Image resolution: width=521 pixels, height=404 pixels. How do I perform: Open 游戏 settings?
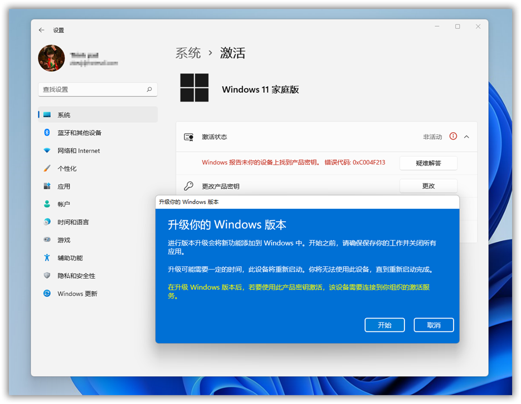pos(98,240)
